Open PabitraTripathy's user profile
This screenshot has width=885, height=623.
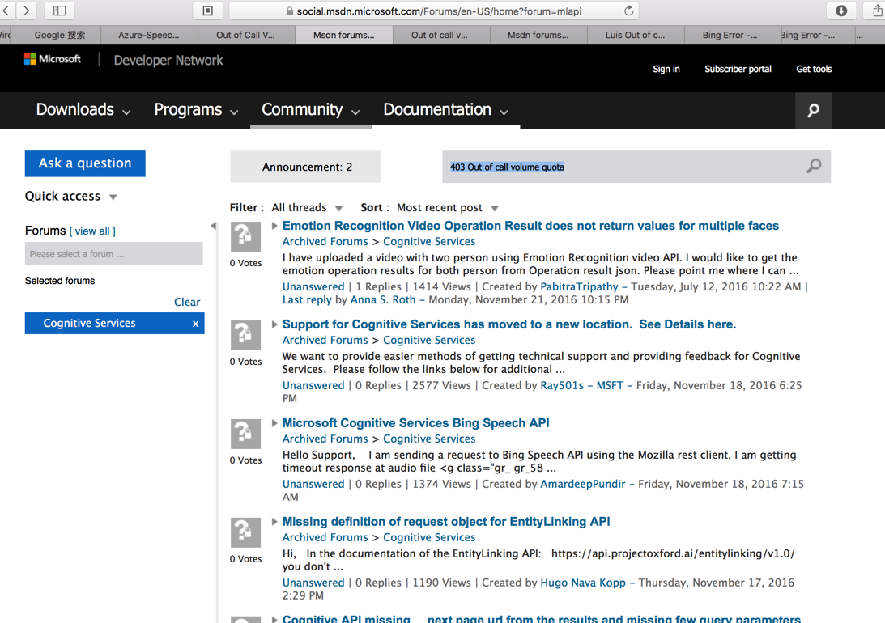579,286
